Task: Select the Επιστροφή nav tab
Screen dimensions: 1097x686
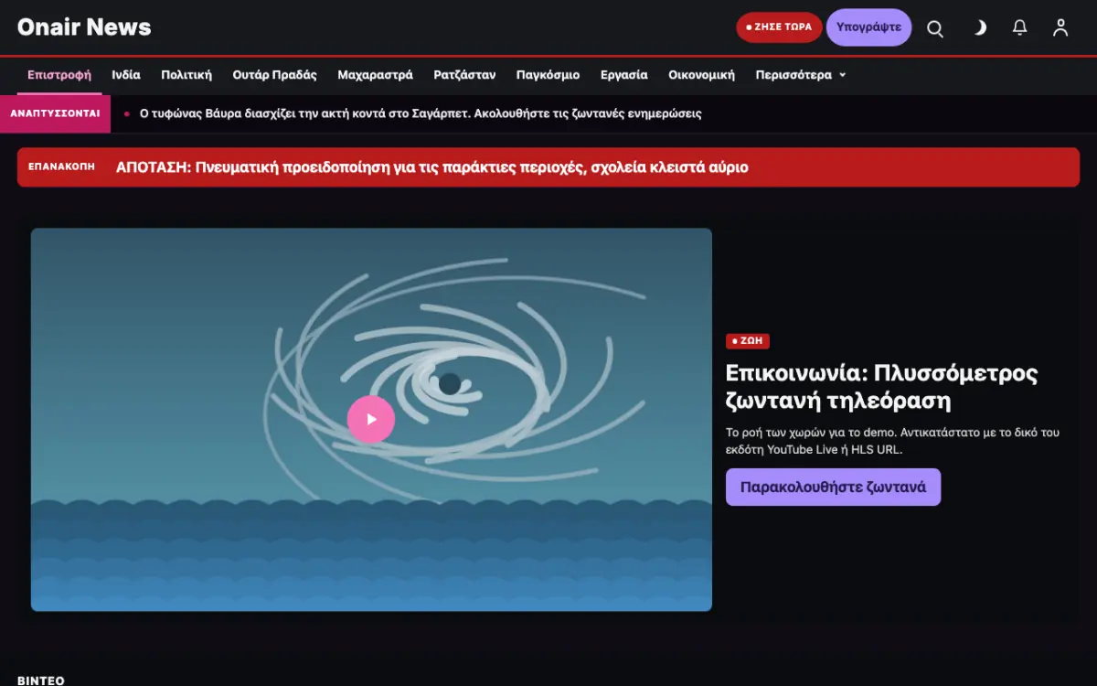Action: tap(59, 75)
